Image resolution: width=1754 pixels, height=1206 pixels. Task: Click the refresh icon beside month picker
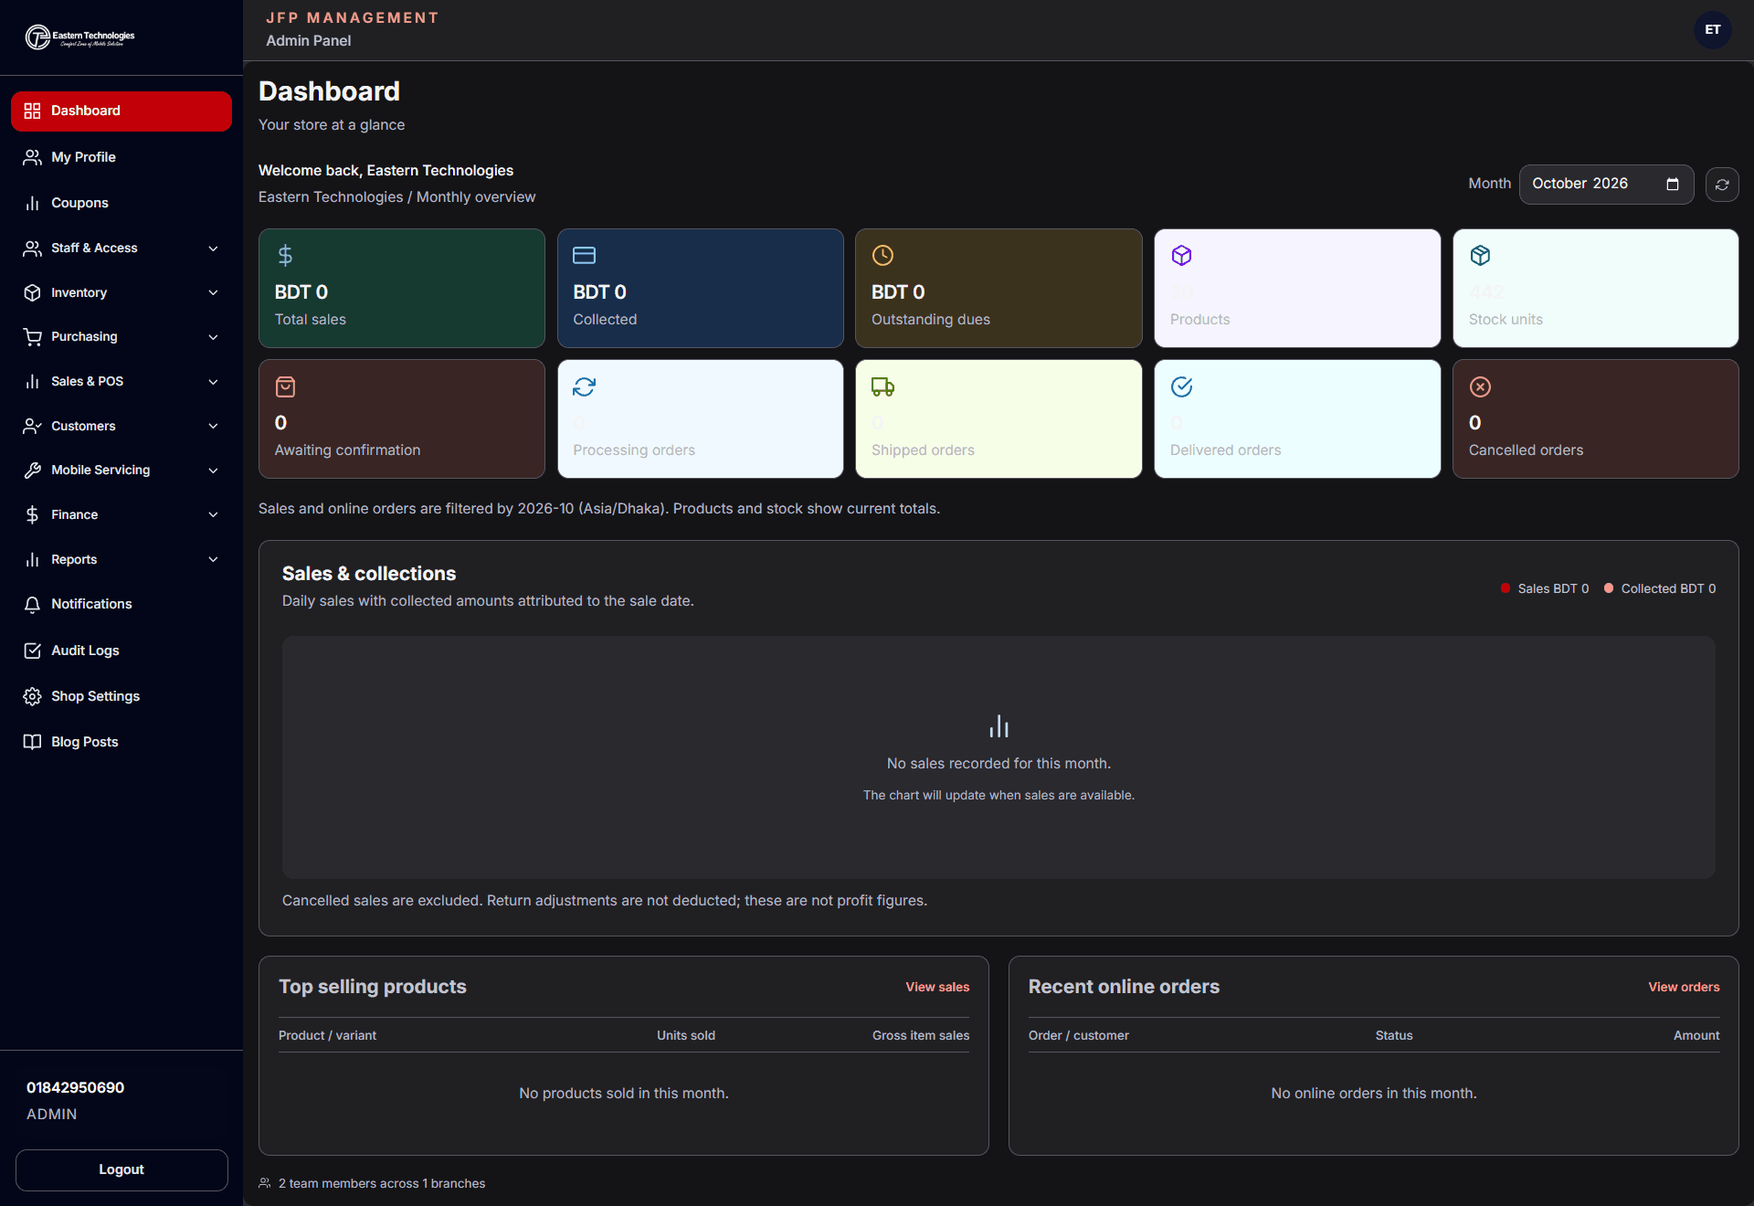point(1722,185)
